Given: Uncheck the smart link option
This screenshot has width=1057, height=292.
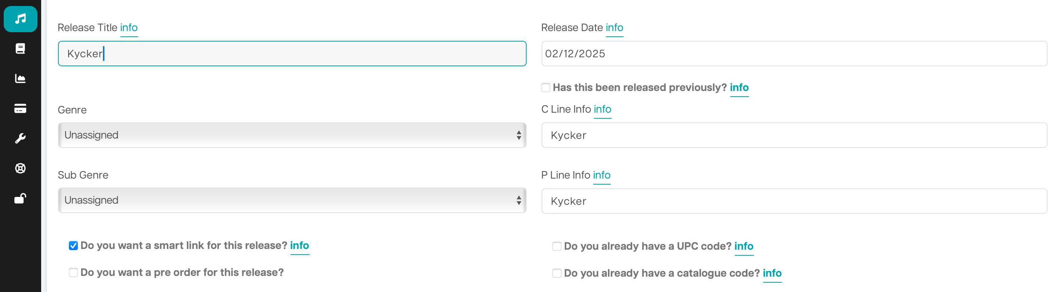Looking at the screenshot, I should [73, 245].
